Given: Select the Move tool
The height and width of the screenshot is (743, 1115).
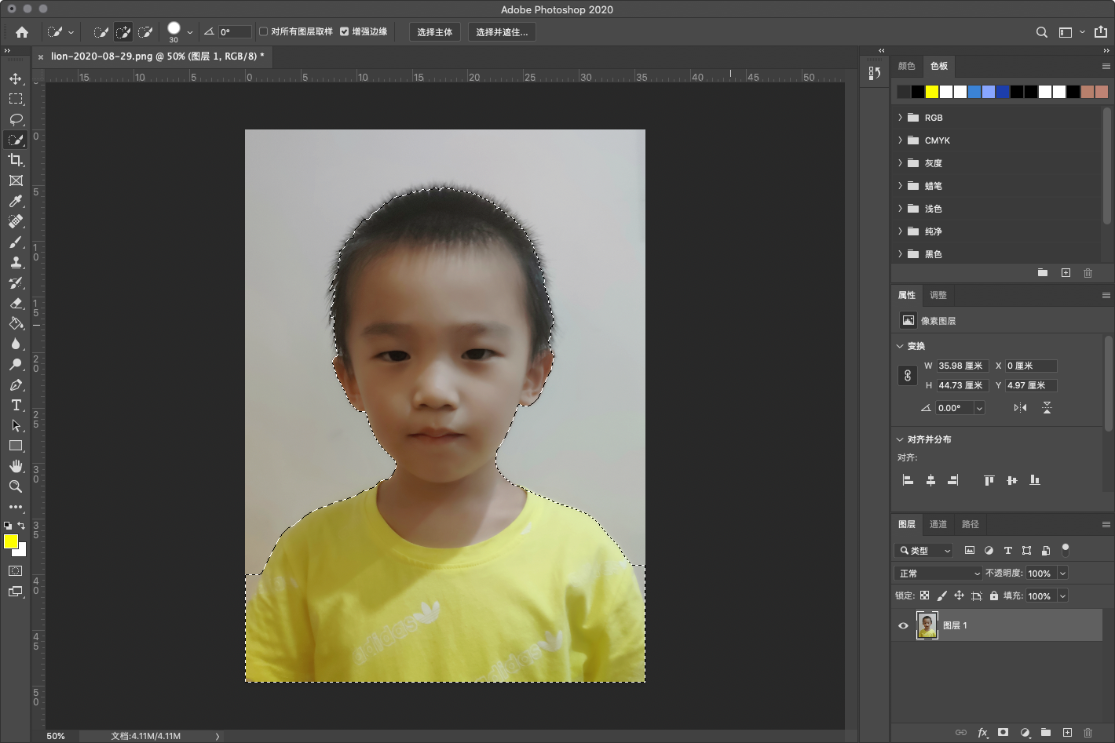Looking at the screenshot, I should (16, 78).
